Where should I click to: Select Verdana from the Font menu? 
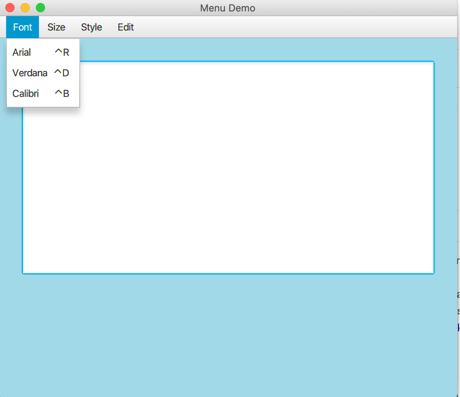[30, 73]
